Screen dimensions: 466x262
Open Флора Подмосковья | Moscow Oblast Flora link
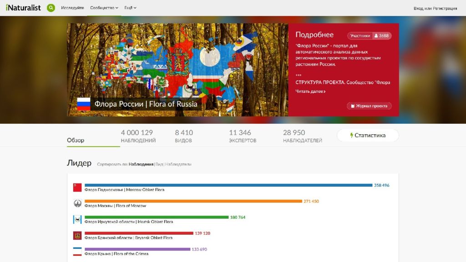[x=124, y=190]
